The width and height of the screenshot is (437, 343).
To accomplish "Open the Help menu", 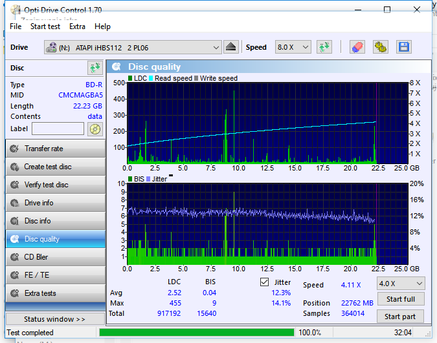I will 102,26.
